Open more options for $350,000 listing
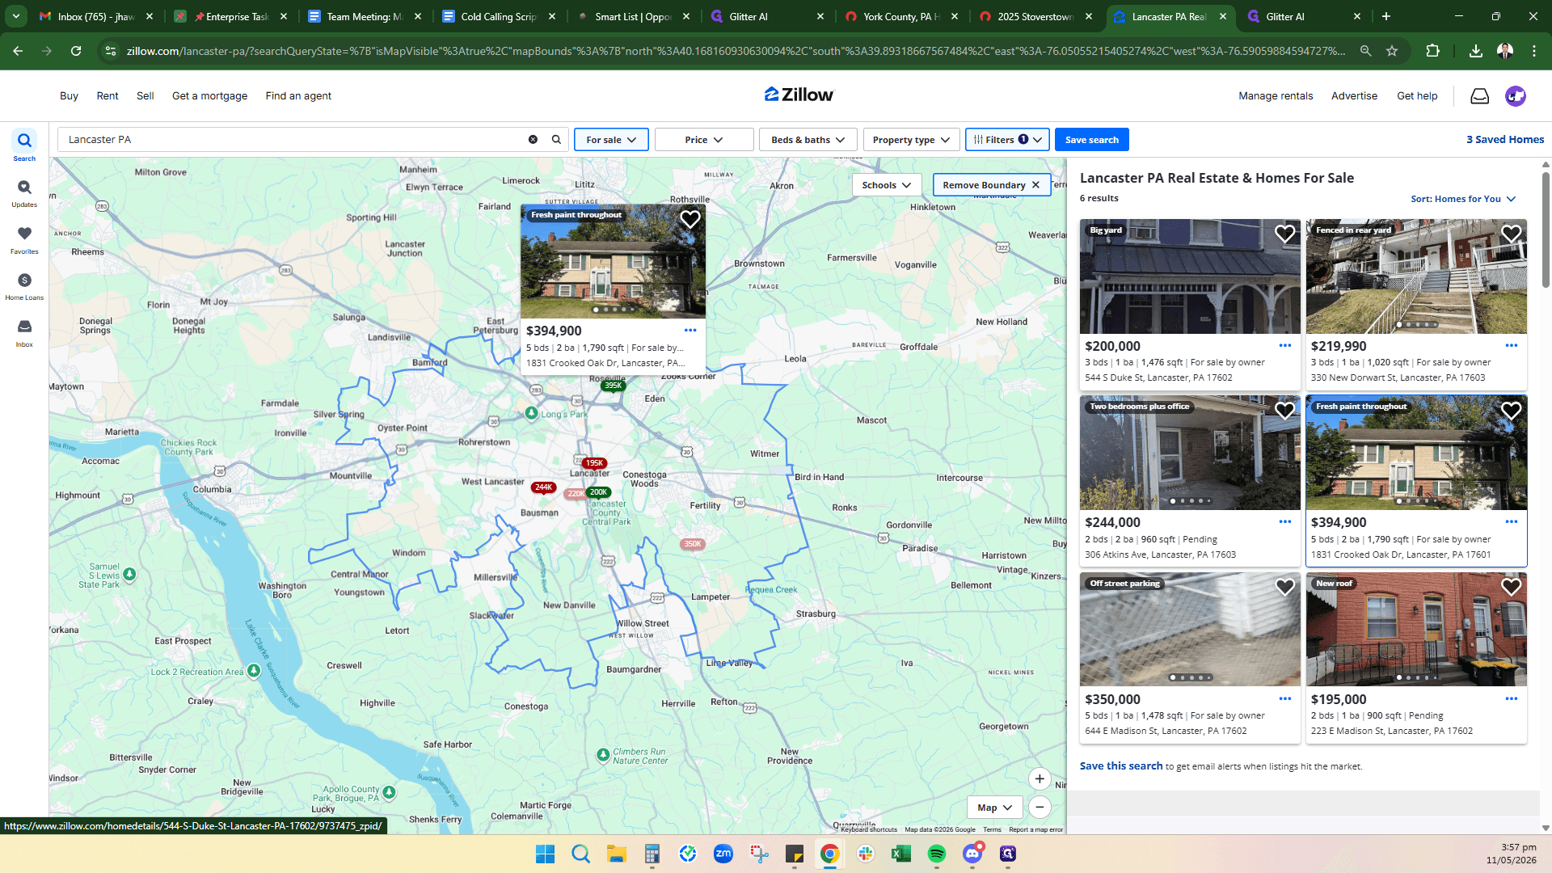 coord(1285,699)
